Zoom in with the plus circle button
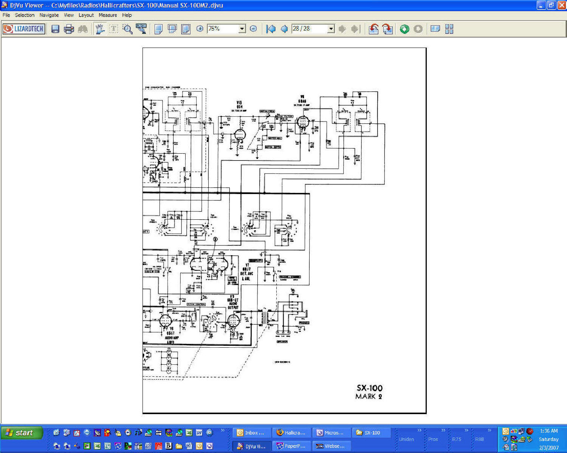 click(x=200, y=29)
